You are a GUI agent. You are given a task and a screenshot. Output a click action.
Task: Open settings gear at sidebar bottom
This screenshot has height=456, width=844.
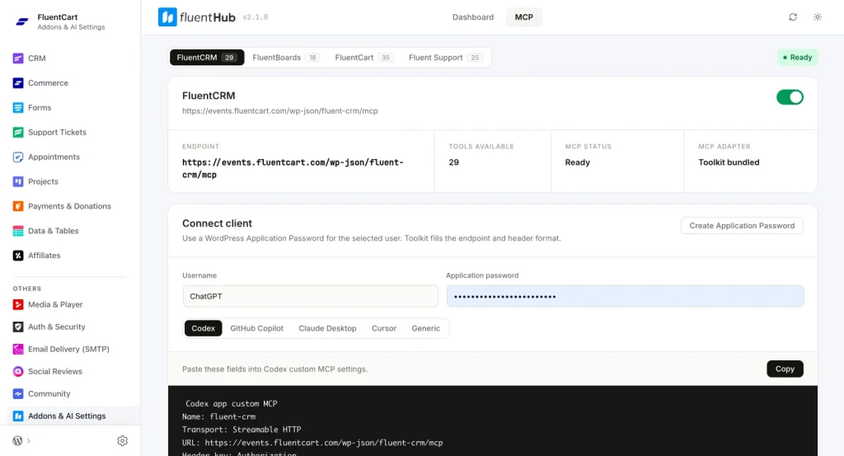pyautogui.click(x=122, y=441)
